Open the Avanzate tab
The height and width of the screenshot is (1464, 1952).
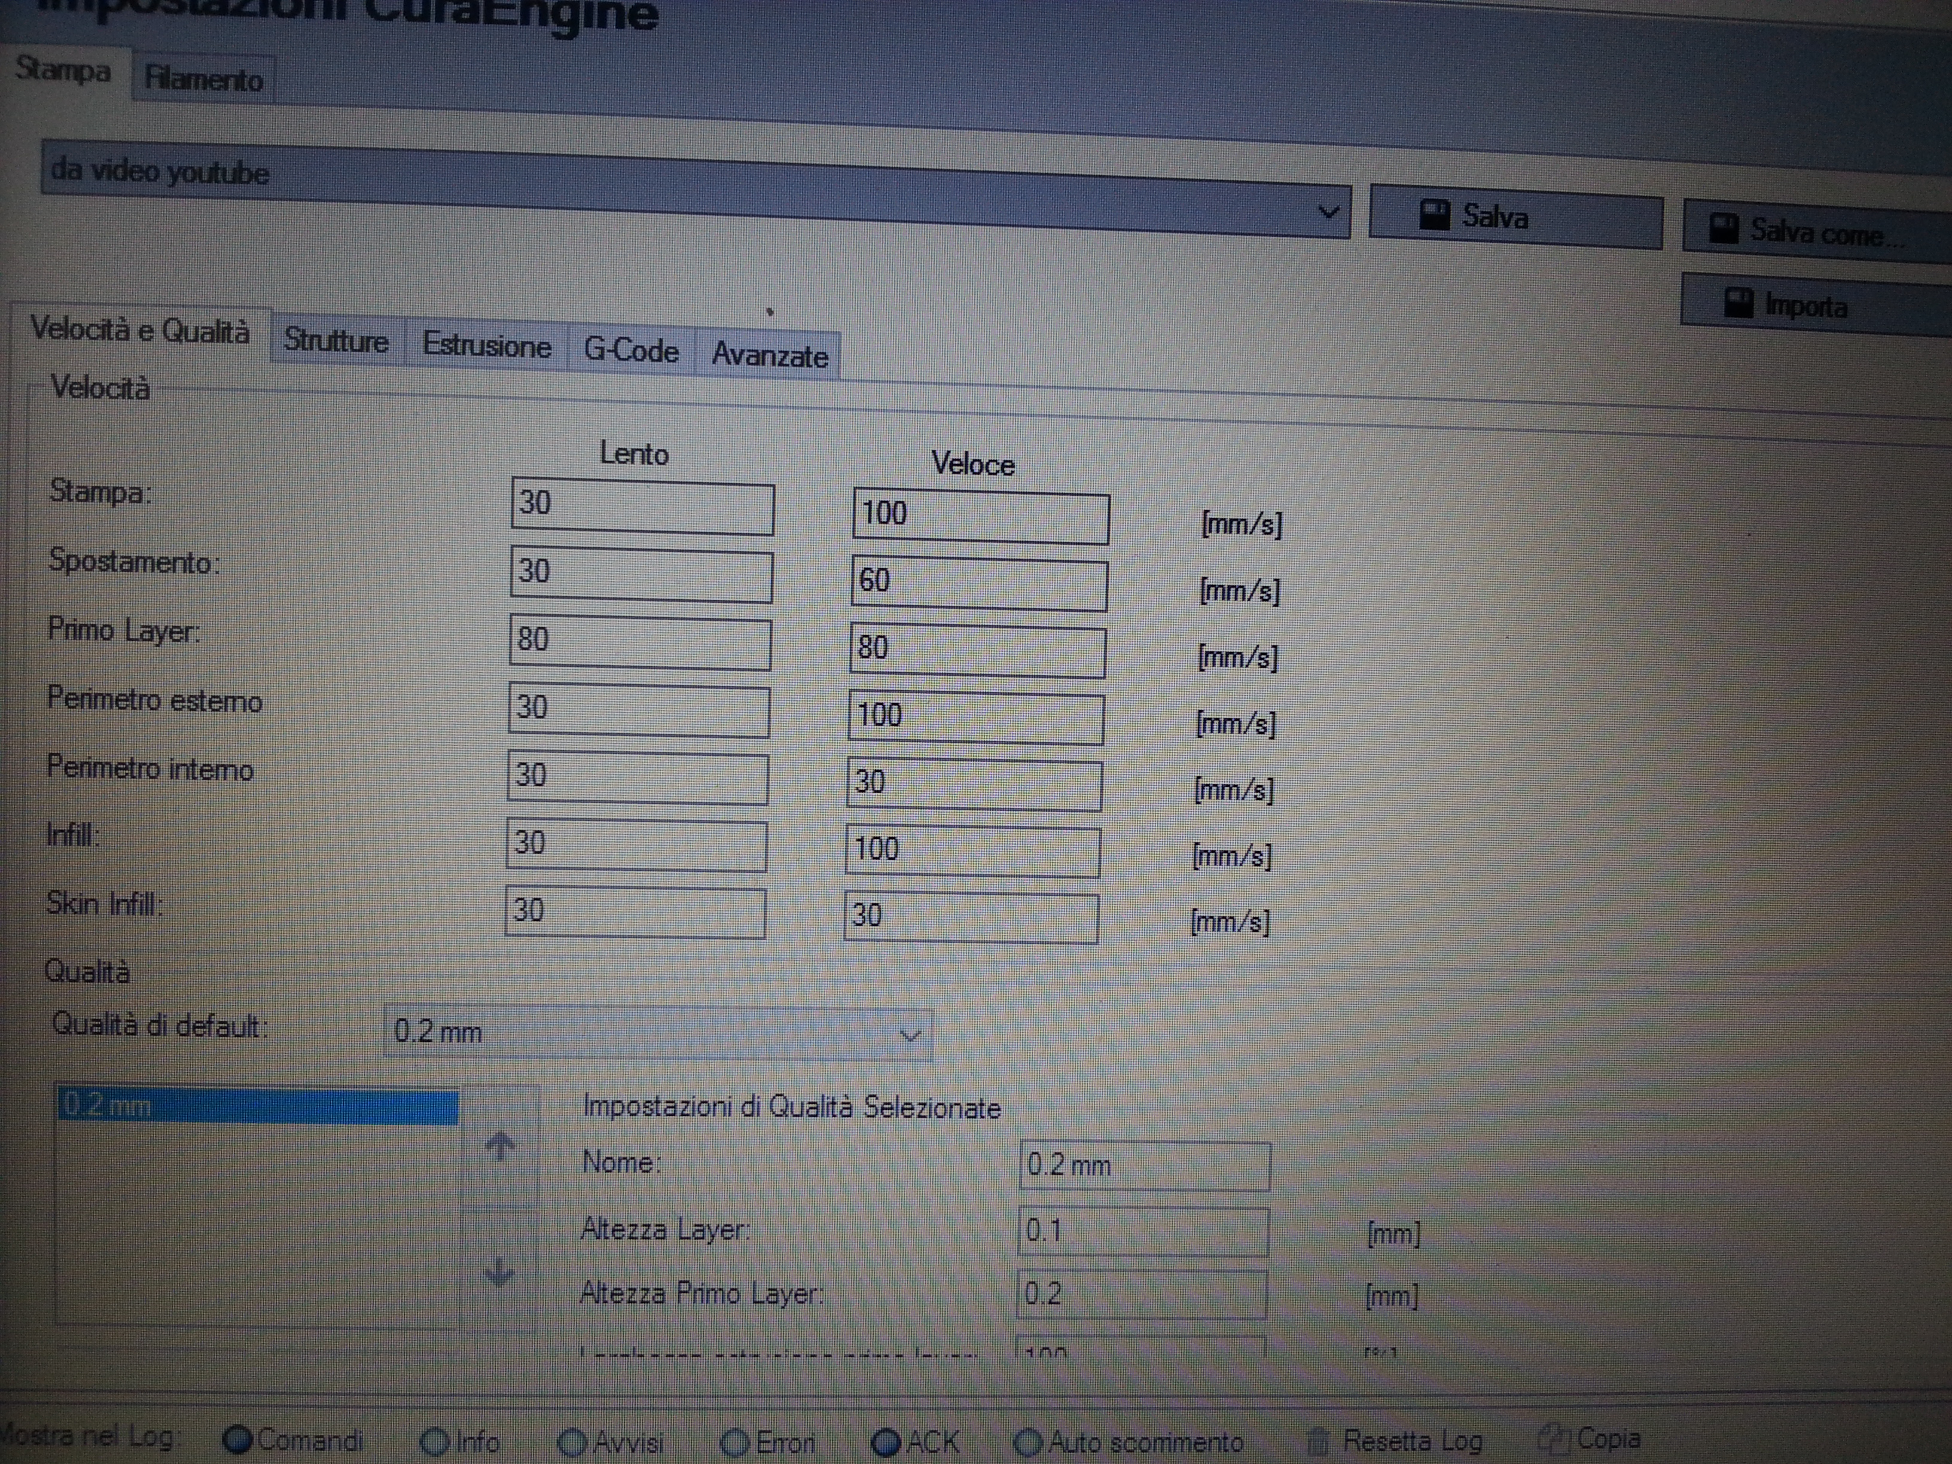coord(770,355)
